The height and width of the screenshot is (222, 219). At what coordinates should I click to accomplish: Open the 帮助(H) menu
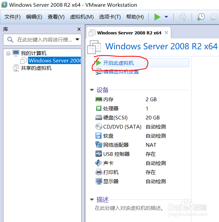(x=135, y=17)
